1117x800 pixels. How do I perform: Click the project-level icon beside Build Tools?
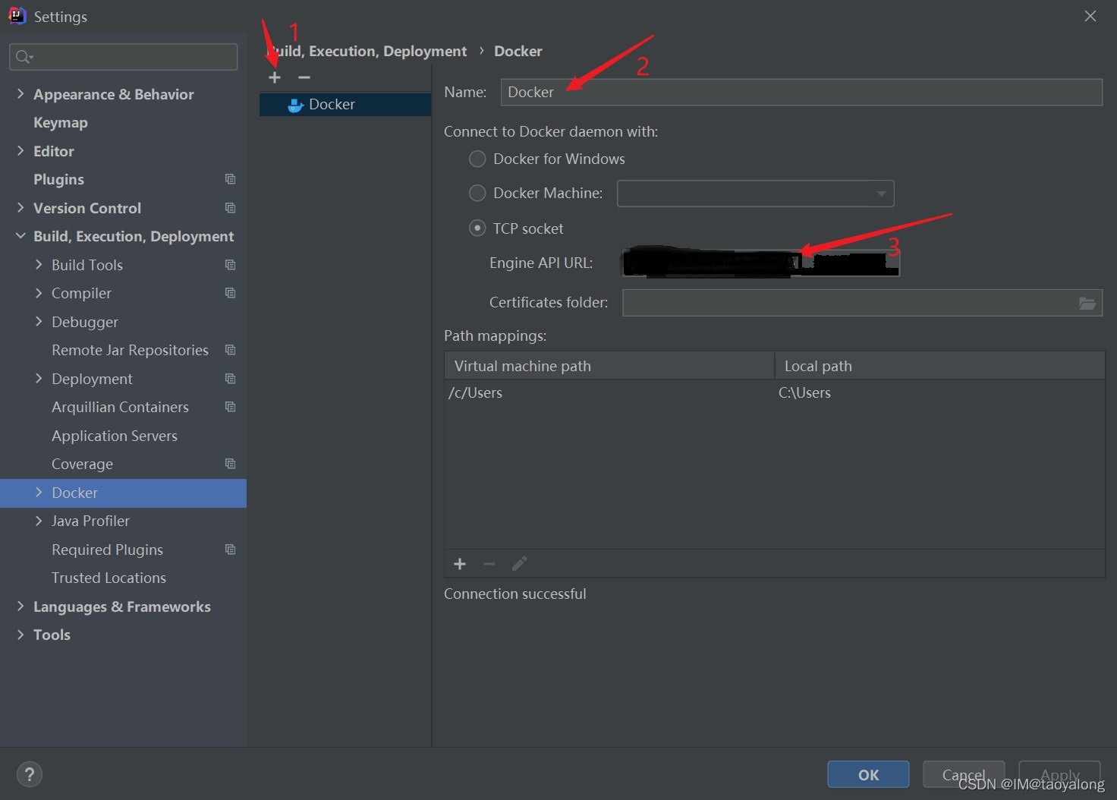(x=230, y=265)
